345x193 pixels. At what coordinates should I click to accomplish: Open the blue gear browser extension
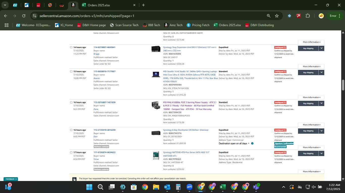289,16
